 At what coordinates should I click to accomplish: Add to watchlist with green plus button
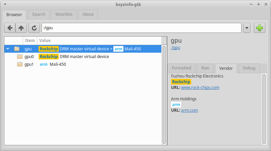[x=259, y=28]
